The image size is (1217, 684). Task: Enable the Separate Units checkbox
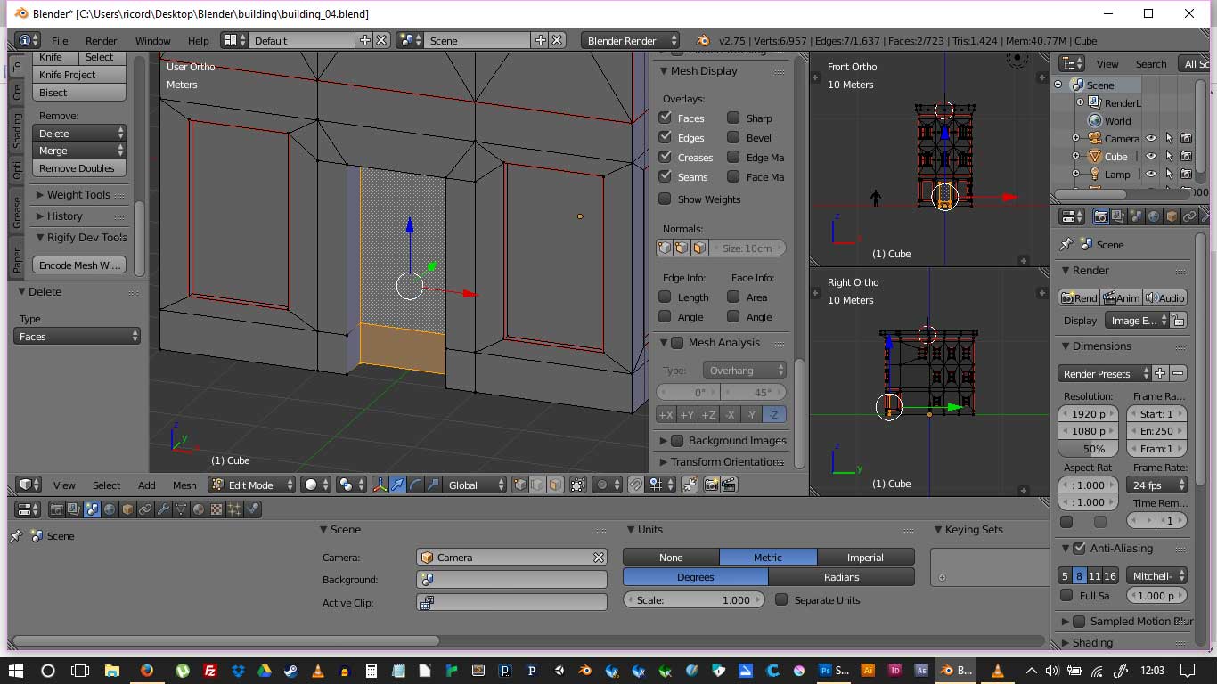coord(781,599)
